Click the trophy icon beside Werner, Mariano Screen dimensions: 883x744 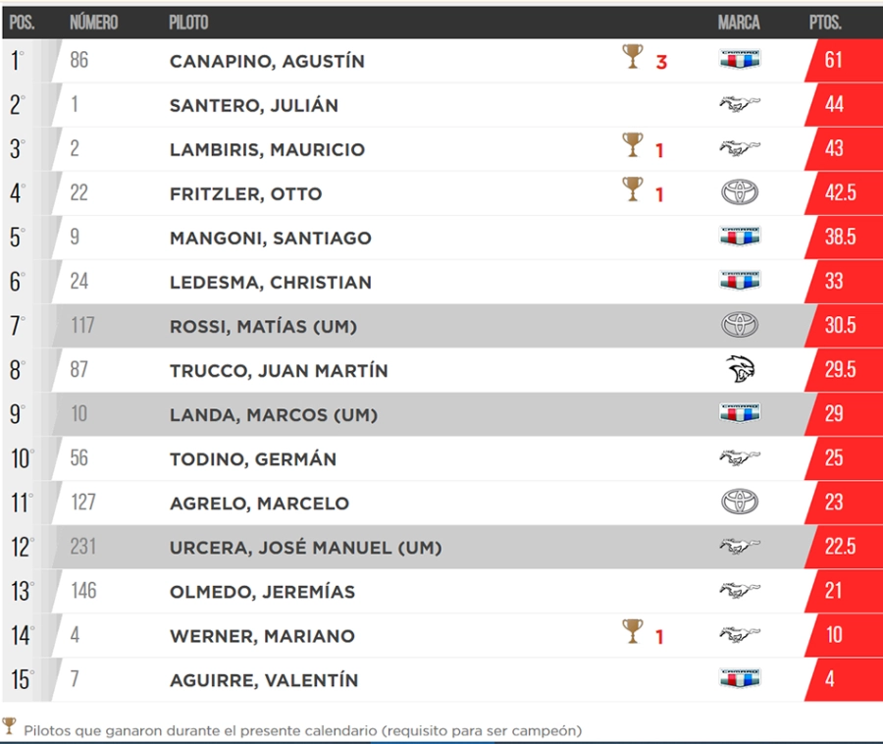coord(633,631)
